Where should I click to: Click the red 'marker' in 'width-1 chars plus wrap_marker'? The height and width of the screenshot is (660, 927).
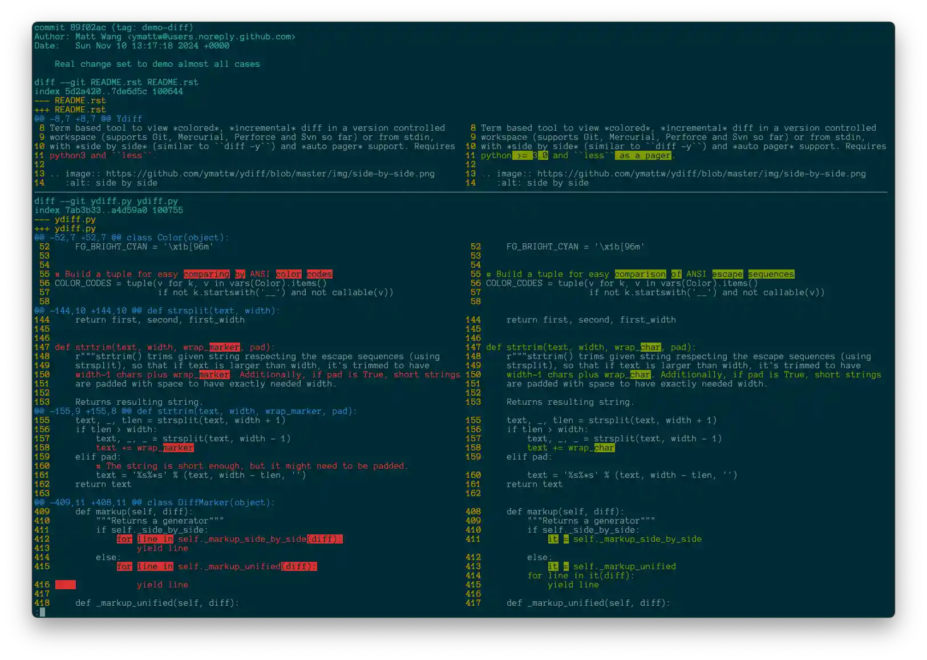point(214,375)
